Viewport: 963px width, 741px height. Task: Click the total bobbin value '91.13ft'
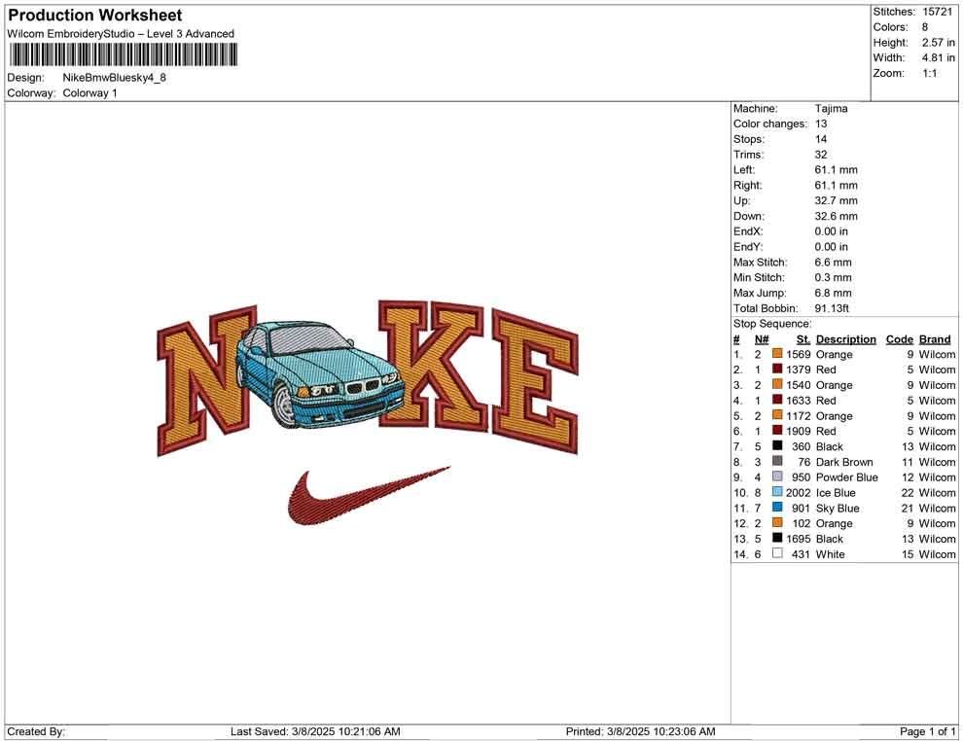coord(832,308)
